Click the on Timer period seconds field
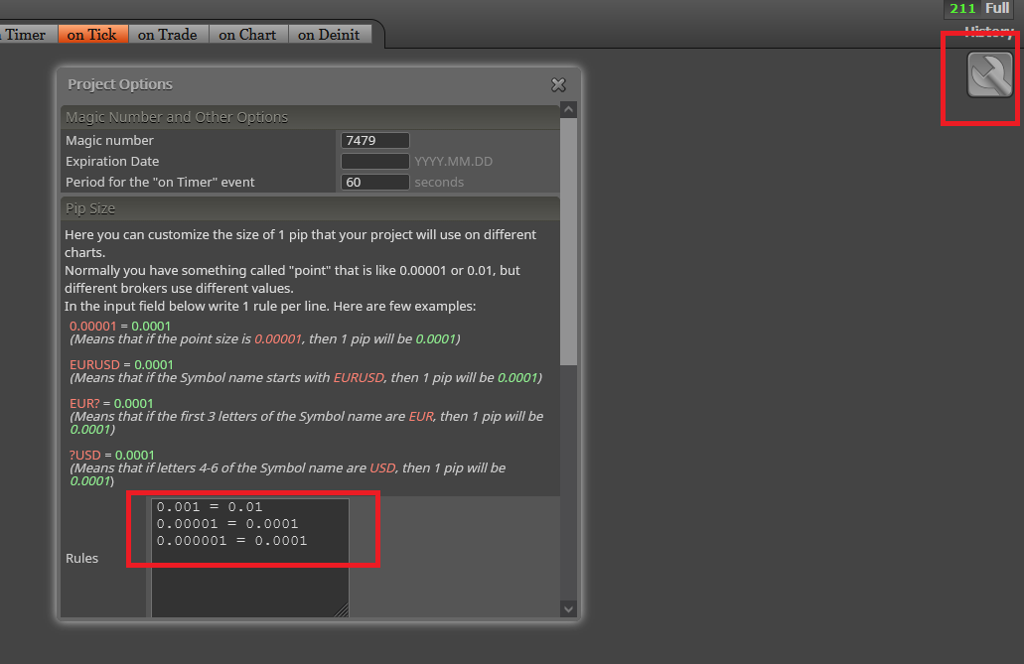Viewport: 1024px width, 664px height. click(x=374, y=183)
